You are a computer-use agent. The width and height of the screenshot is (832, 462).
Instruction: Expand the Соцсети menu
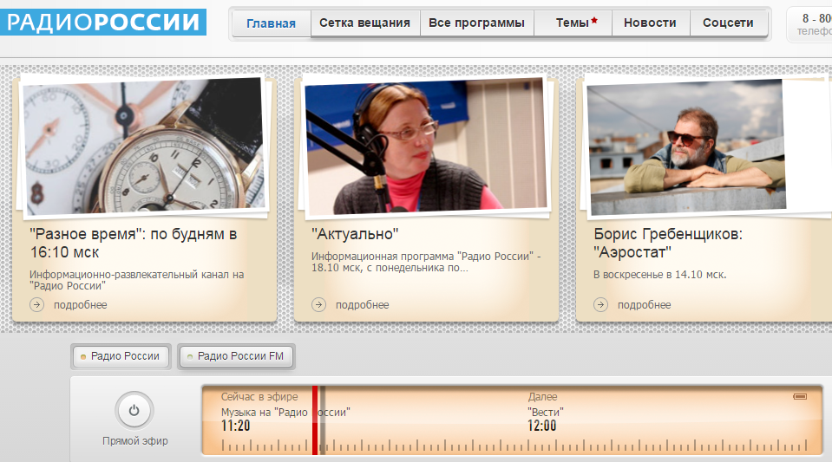pos(729,23)
